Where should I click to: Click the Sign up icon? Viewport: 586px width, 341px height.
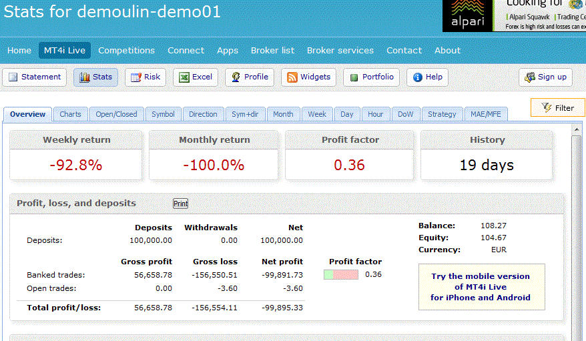[530, 77]
